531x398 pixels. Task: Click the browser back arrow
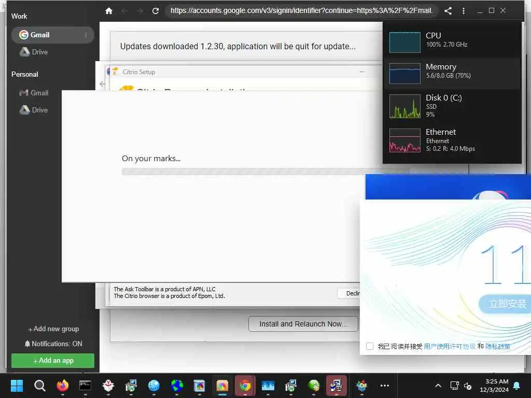124,11
